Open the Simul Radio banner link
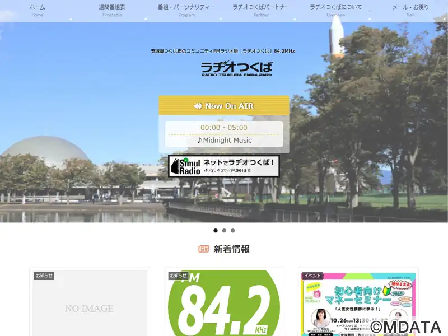448x336 pixels. pyautogui.click(x=223, y=166)
